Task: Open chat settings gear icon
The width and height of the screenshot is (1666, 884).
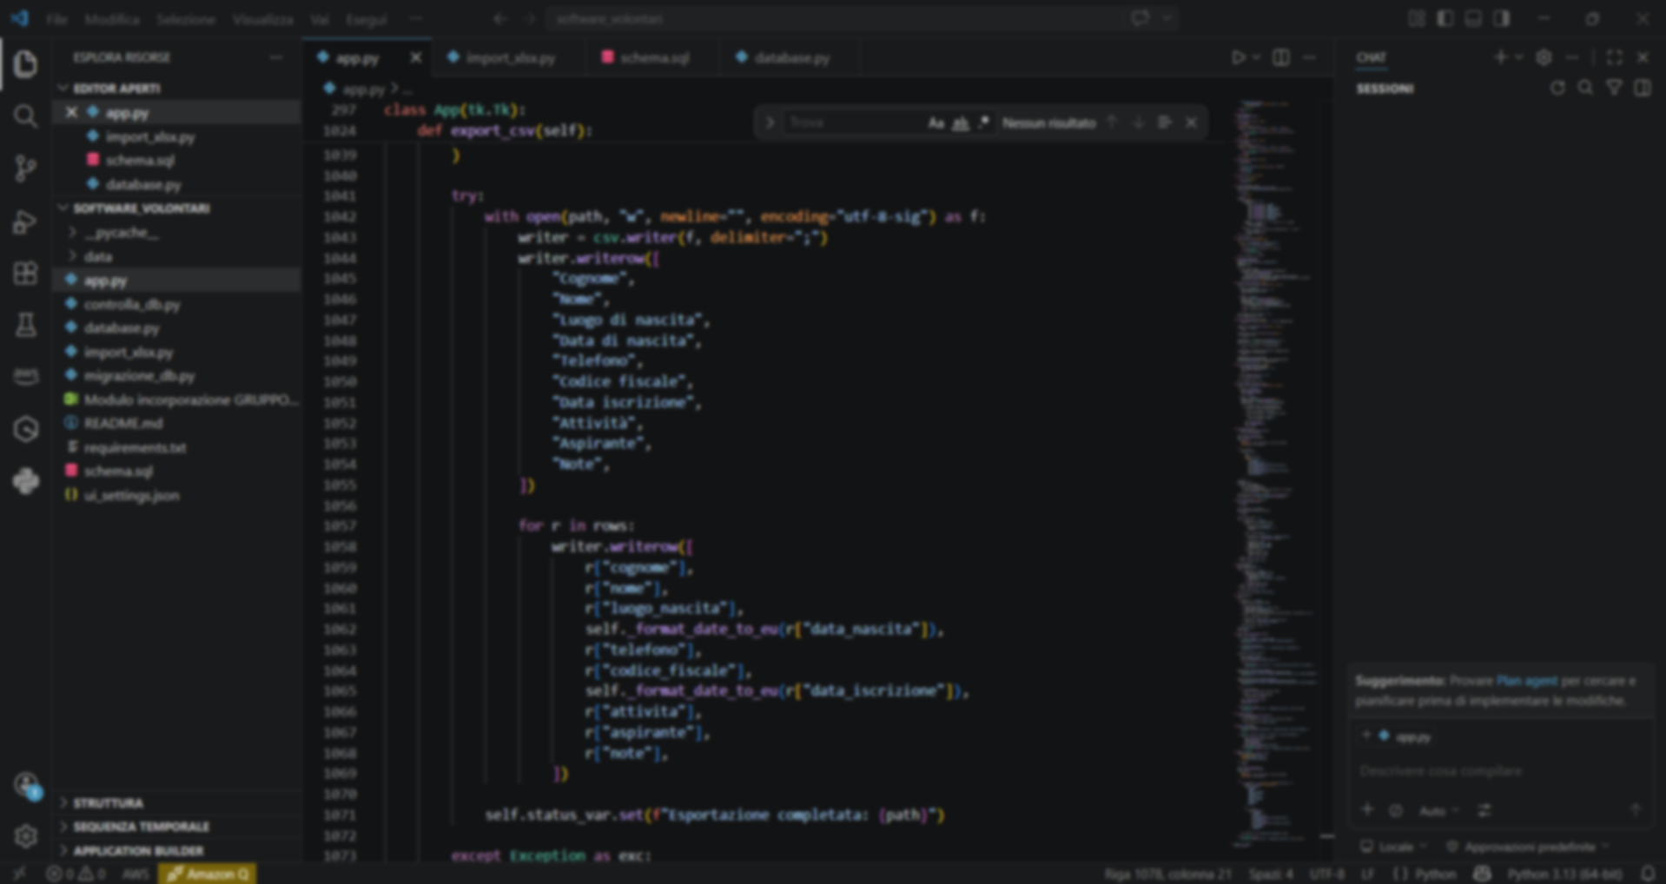Action: pyautogui.click(x=1544, y=57)
